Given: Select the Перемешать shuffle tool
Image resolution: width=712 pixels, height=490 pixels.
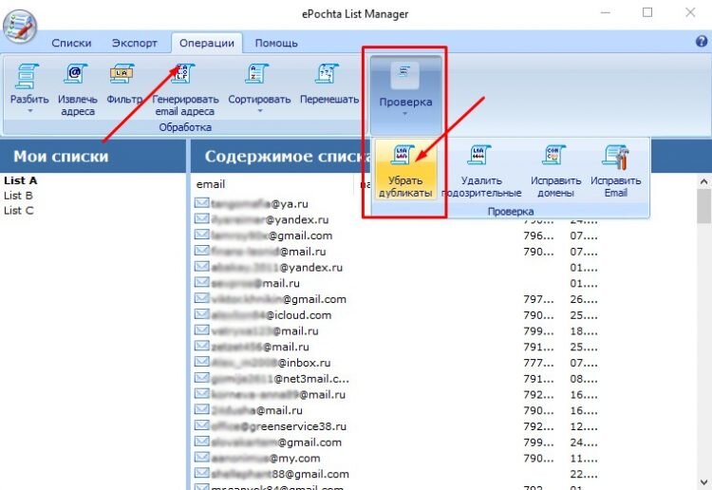Looking at the screenshot, I should (x=328, y=84).
